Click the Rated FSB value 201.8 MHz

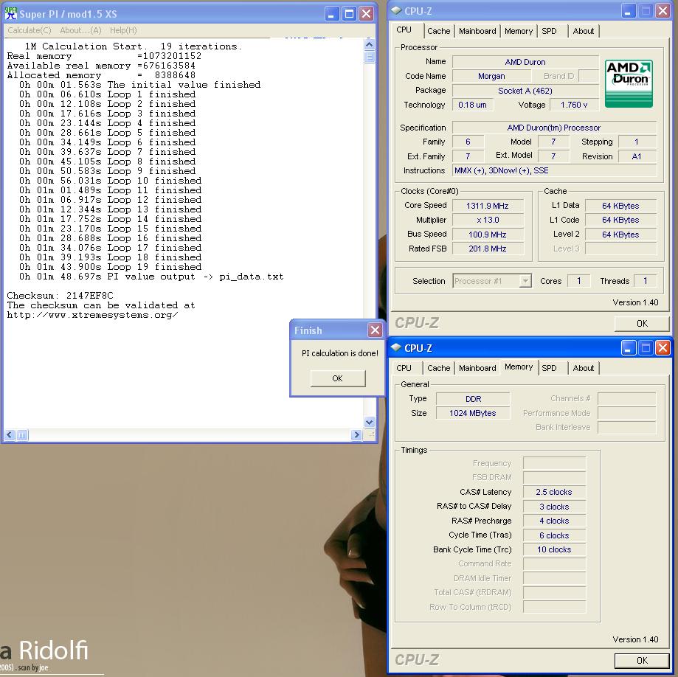488,249
